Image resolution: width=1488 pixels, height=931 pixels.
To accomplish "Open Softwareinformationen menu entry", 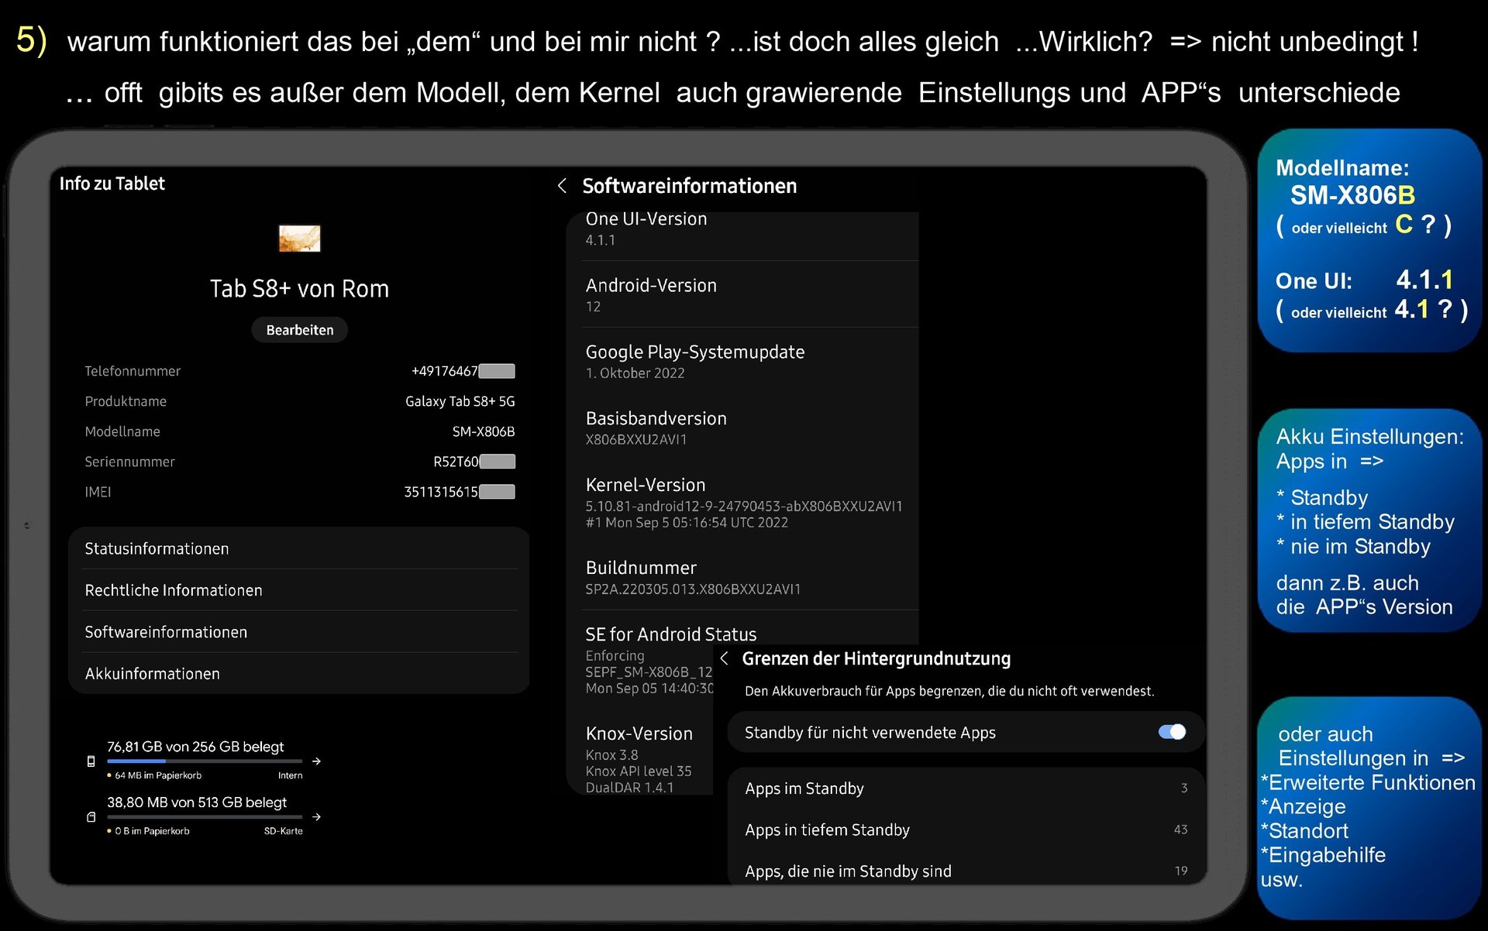I will point(299,632).
